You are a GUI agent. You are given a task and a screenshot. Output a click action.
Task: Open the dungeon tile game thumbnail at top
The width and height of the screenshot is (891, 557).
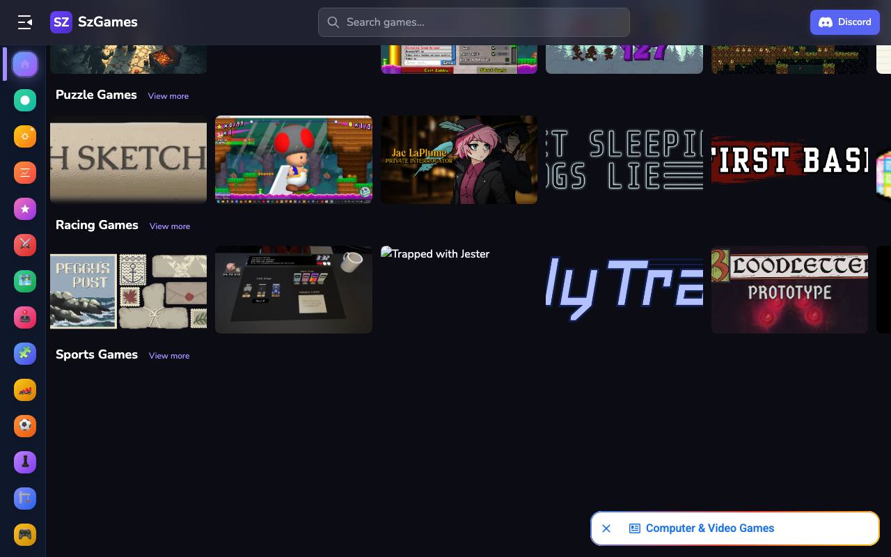129,59
